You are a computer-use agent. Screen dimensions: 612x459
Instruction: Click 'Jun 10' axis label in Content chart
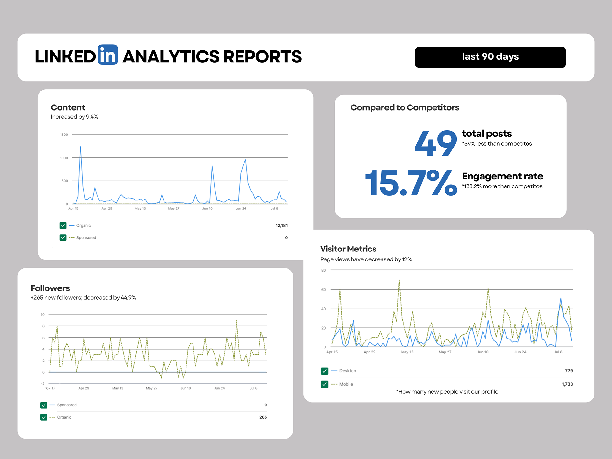(x=207, y=208)
